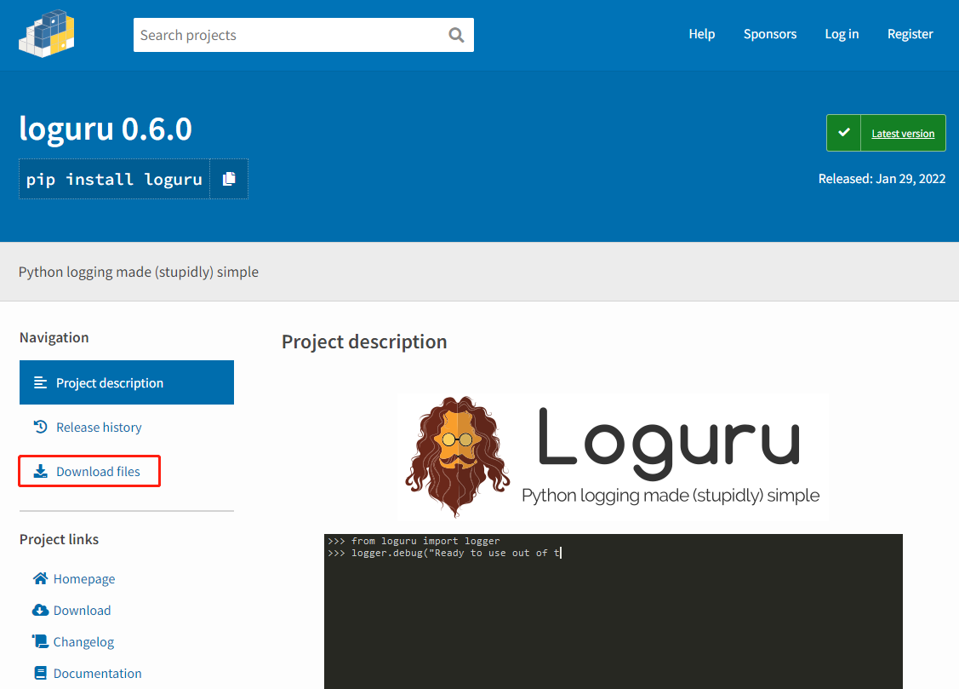
Task: Click the Released: Jan 29, 2022 text
Action: click(x=882, y=179)
